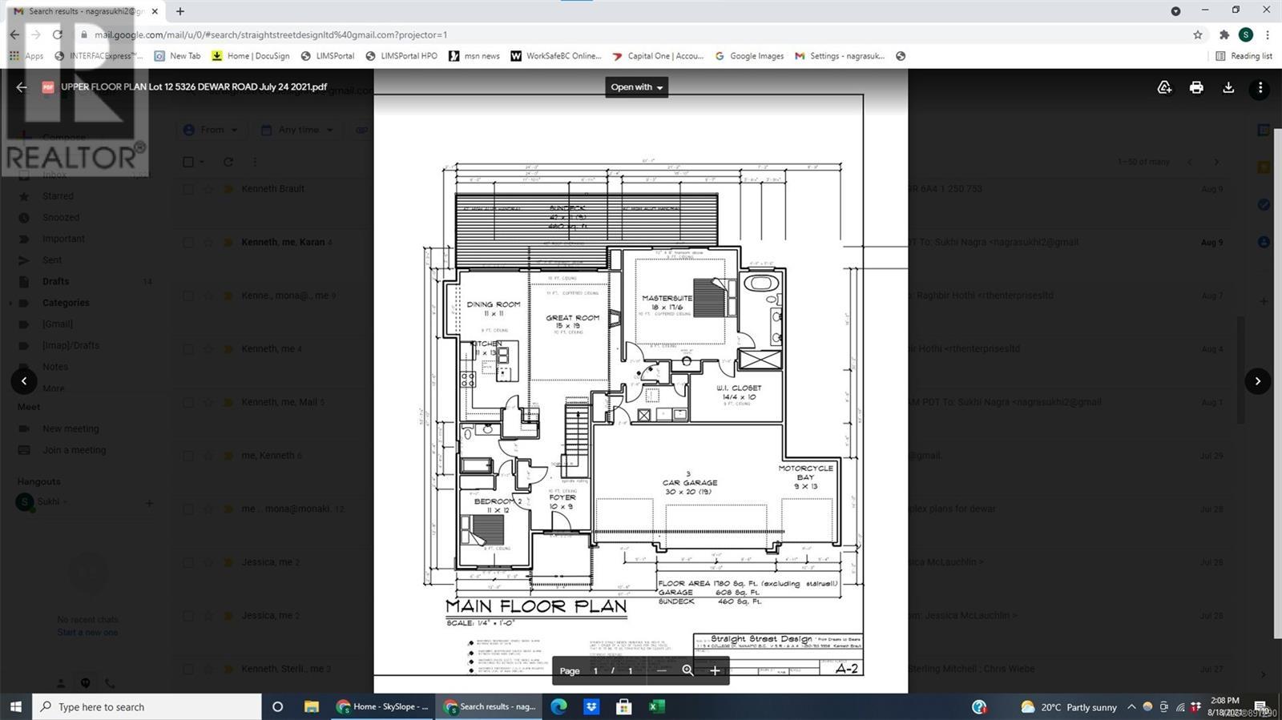Open Microsoft Edge from taskbar

point(558,706)
